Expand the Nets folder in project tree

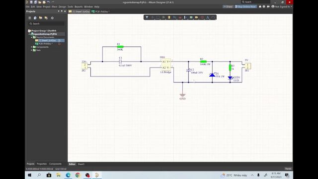pos(32,50)
